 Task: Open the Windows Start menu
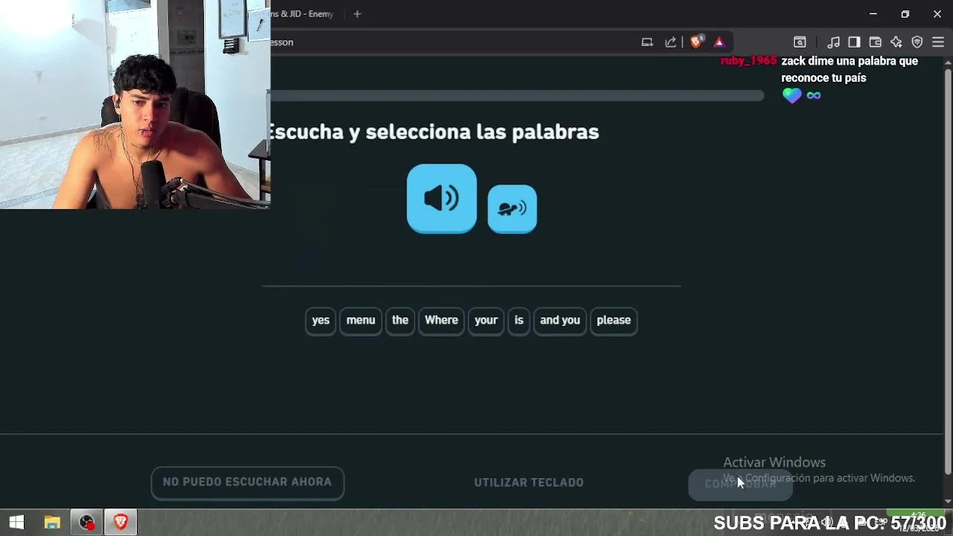tap(16, 523)
